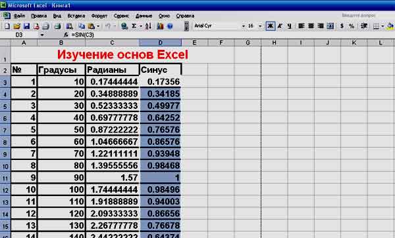
Task: Click the toolbar options handle before font box
Action: (x=186, y=26)
